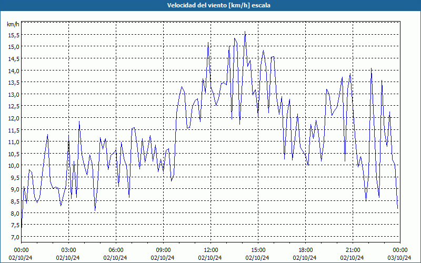The height and width of the screenshot is (263, 421).
Task: Click the 7,0 axis value
Action: pyautogui.click(x=15, y=237)
